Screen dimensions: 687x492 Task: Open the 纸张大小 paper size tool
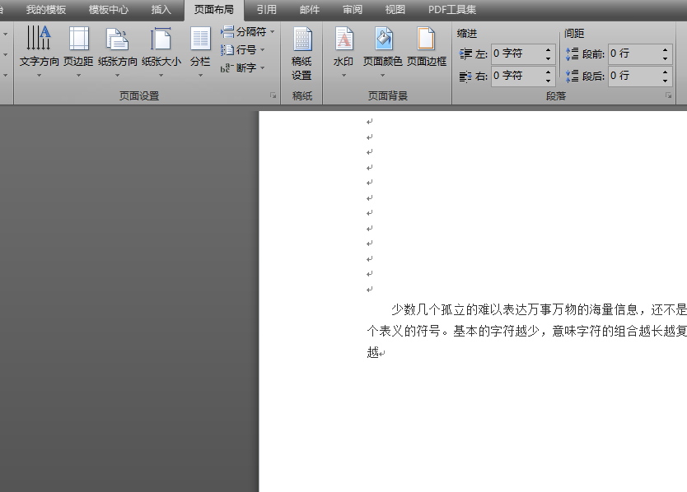tap(161, 52)
